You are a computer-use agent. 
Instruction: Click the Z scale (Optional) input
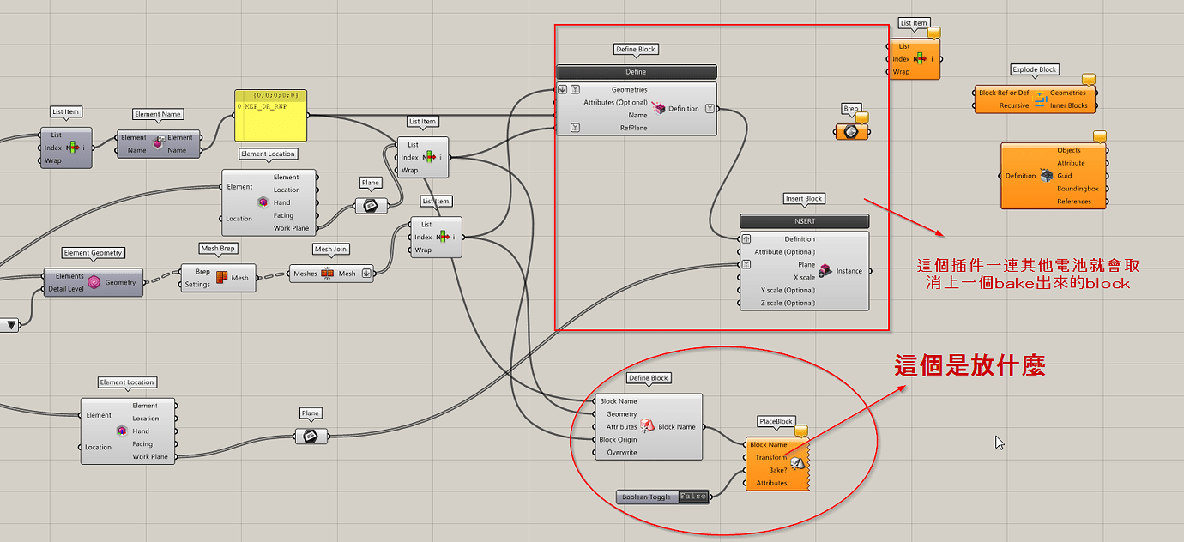[788, 303]
